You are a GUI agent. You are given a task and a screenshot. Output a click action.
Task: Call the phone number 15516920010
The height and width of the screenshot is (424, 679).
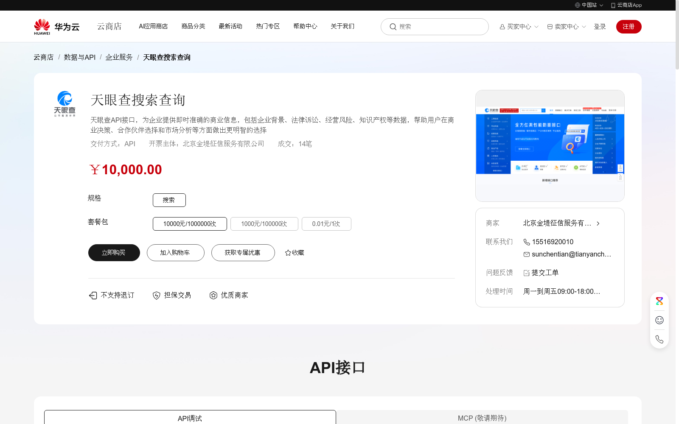553,242
